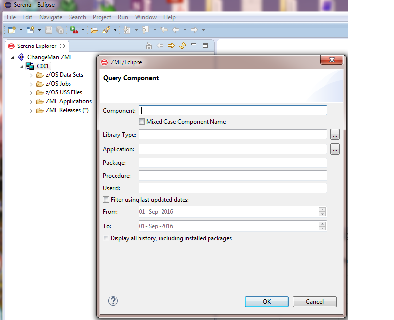Select the C001 server node
The width and height of the screenshot is (394, 320).
43,66
